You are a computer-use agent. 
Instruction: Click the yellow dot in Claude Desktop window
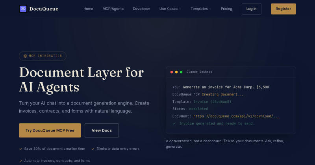tap(176, 72)
